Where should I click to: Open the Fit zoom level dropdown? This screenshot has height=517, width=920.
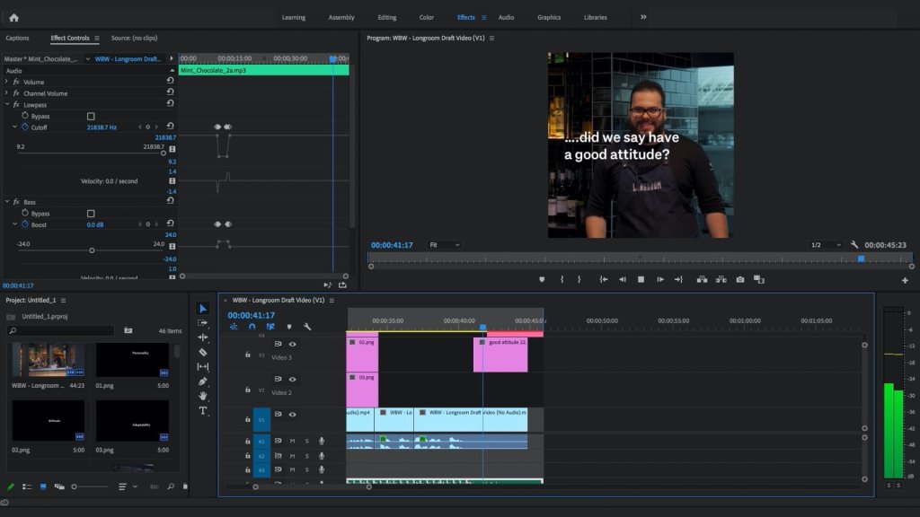pyautogui.click(x=444, y=245)
